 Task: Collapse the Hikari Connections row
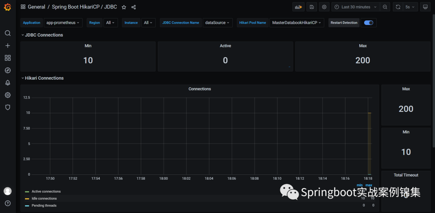[42, 78]
